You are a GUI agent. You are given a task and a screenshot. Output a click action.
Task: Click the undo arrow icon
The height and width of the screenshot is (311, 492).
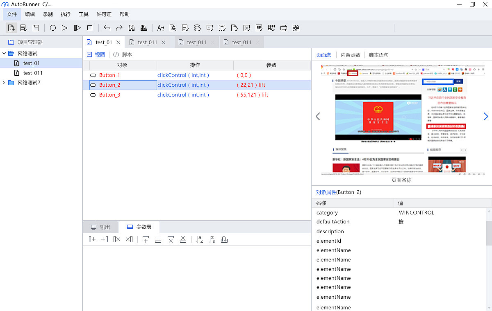(x=107, y=28)
